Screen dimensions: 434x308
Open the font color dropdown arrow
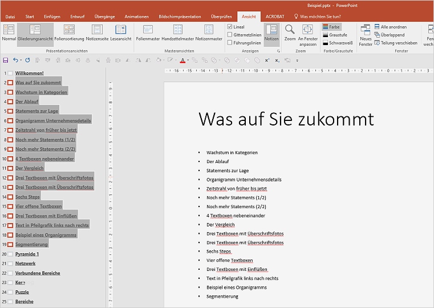188,60
